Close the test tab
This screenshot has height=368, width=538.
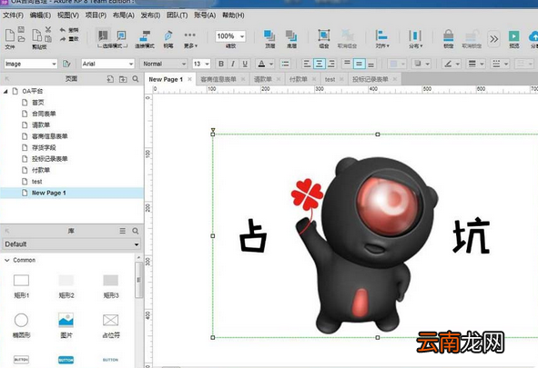341,79
